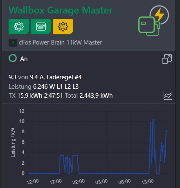The height and width of the screenshot is (188, 180).
Task: Click the Leistung 6.246 W reading
Action: (44, 87)
